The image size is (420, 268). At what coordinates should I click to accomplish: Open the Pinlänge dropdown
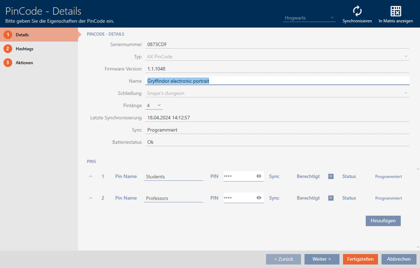coord(154,105)
